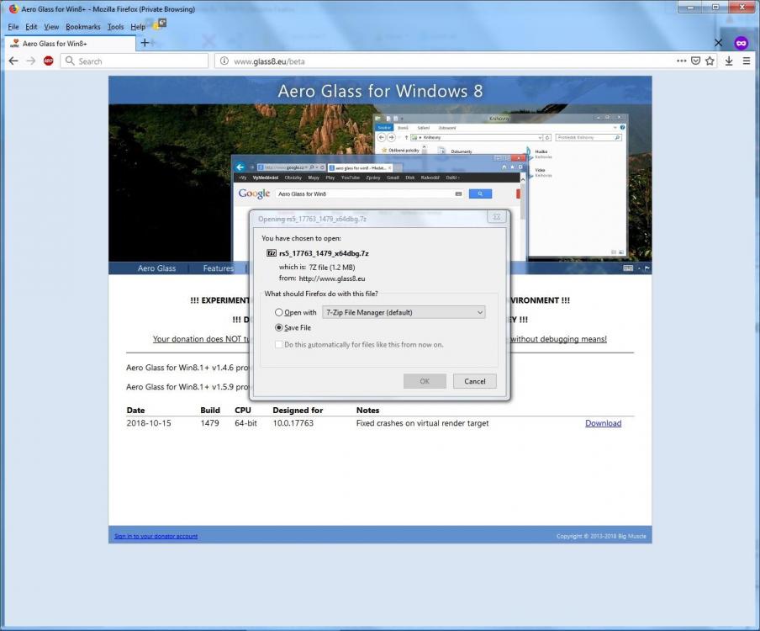Expand the 7-Zip File Manager dropdown

coord(404,312)
